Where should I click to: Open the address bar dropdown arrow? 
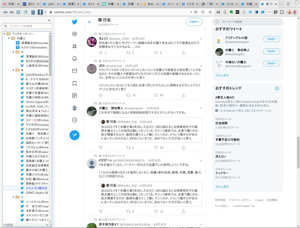[191, 12]
